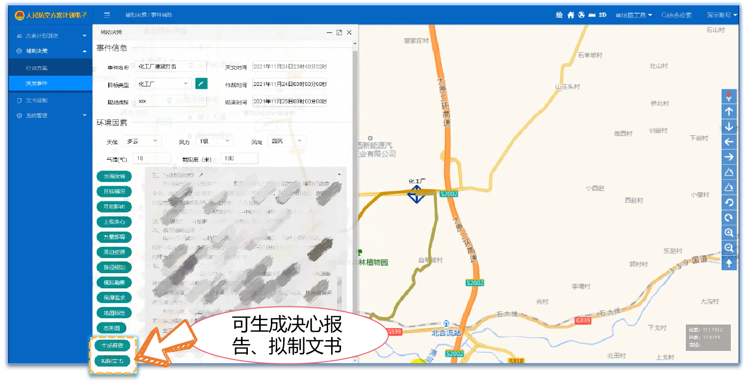Pan the map left with arrow control

[x=729, y=142]
